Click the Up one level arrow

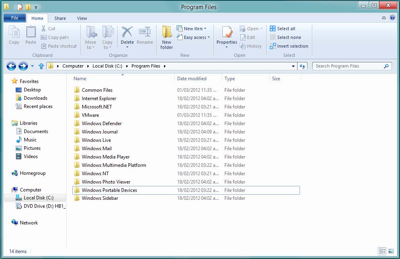tap(41, 66)
